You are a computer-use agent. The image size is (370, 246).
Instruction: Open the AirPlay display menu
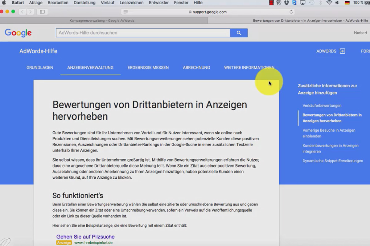tap(302, 3)
